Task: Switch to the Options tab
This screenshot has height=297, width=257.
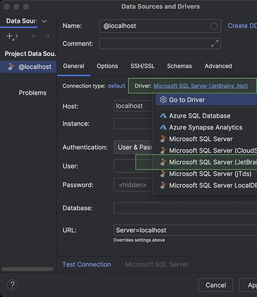Action: [107, 66]
